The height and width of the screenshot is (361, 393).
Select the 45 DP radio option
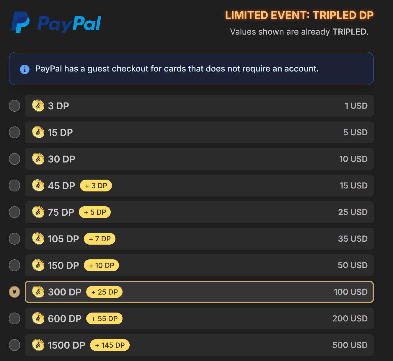pyautogui.click(x=14, y=186)
